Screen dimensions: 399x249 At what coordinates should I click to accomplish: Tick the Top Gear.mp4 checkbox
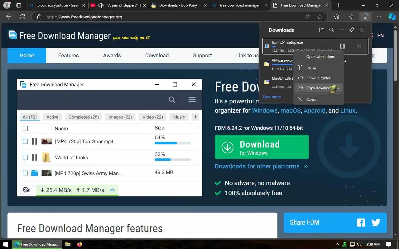tap(25, 142)
